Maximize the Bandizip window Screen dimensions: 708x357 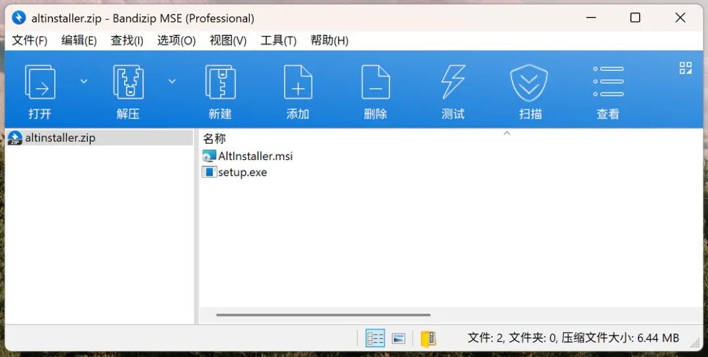(x=635, y=18)
